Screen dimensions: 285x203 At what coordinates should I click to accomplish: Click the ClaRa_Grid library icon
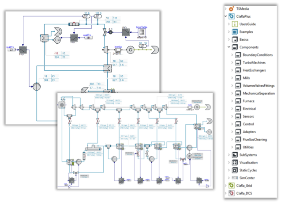coord(231,185)
